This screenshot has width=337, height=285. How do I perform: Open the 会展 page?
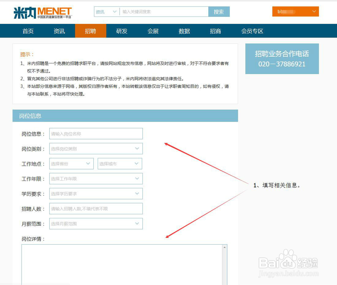153,31
